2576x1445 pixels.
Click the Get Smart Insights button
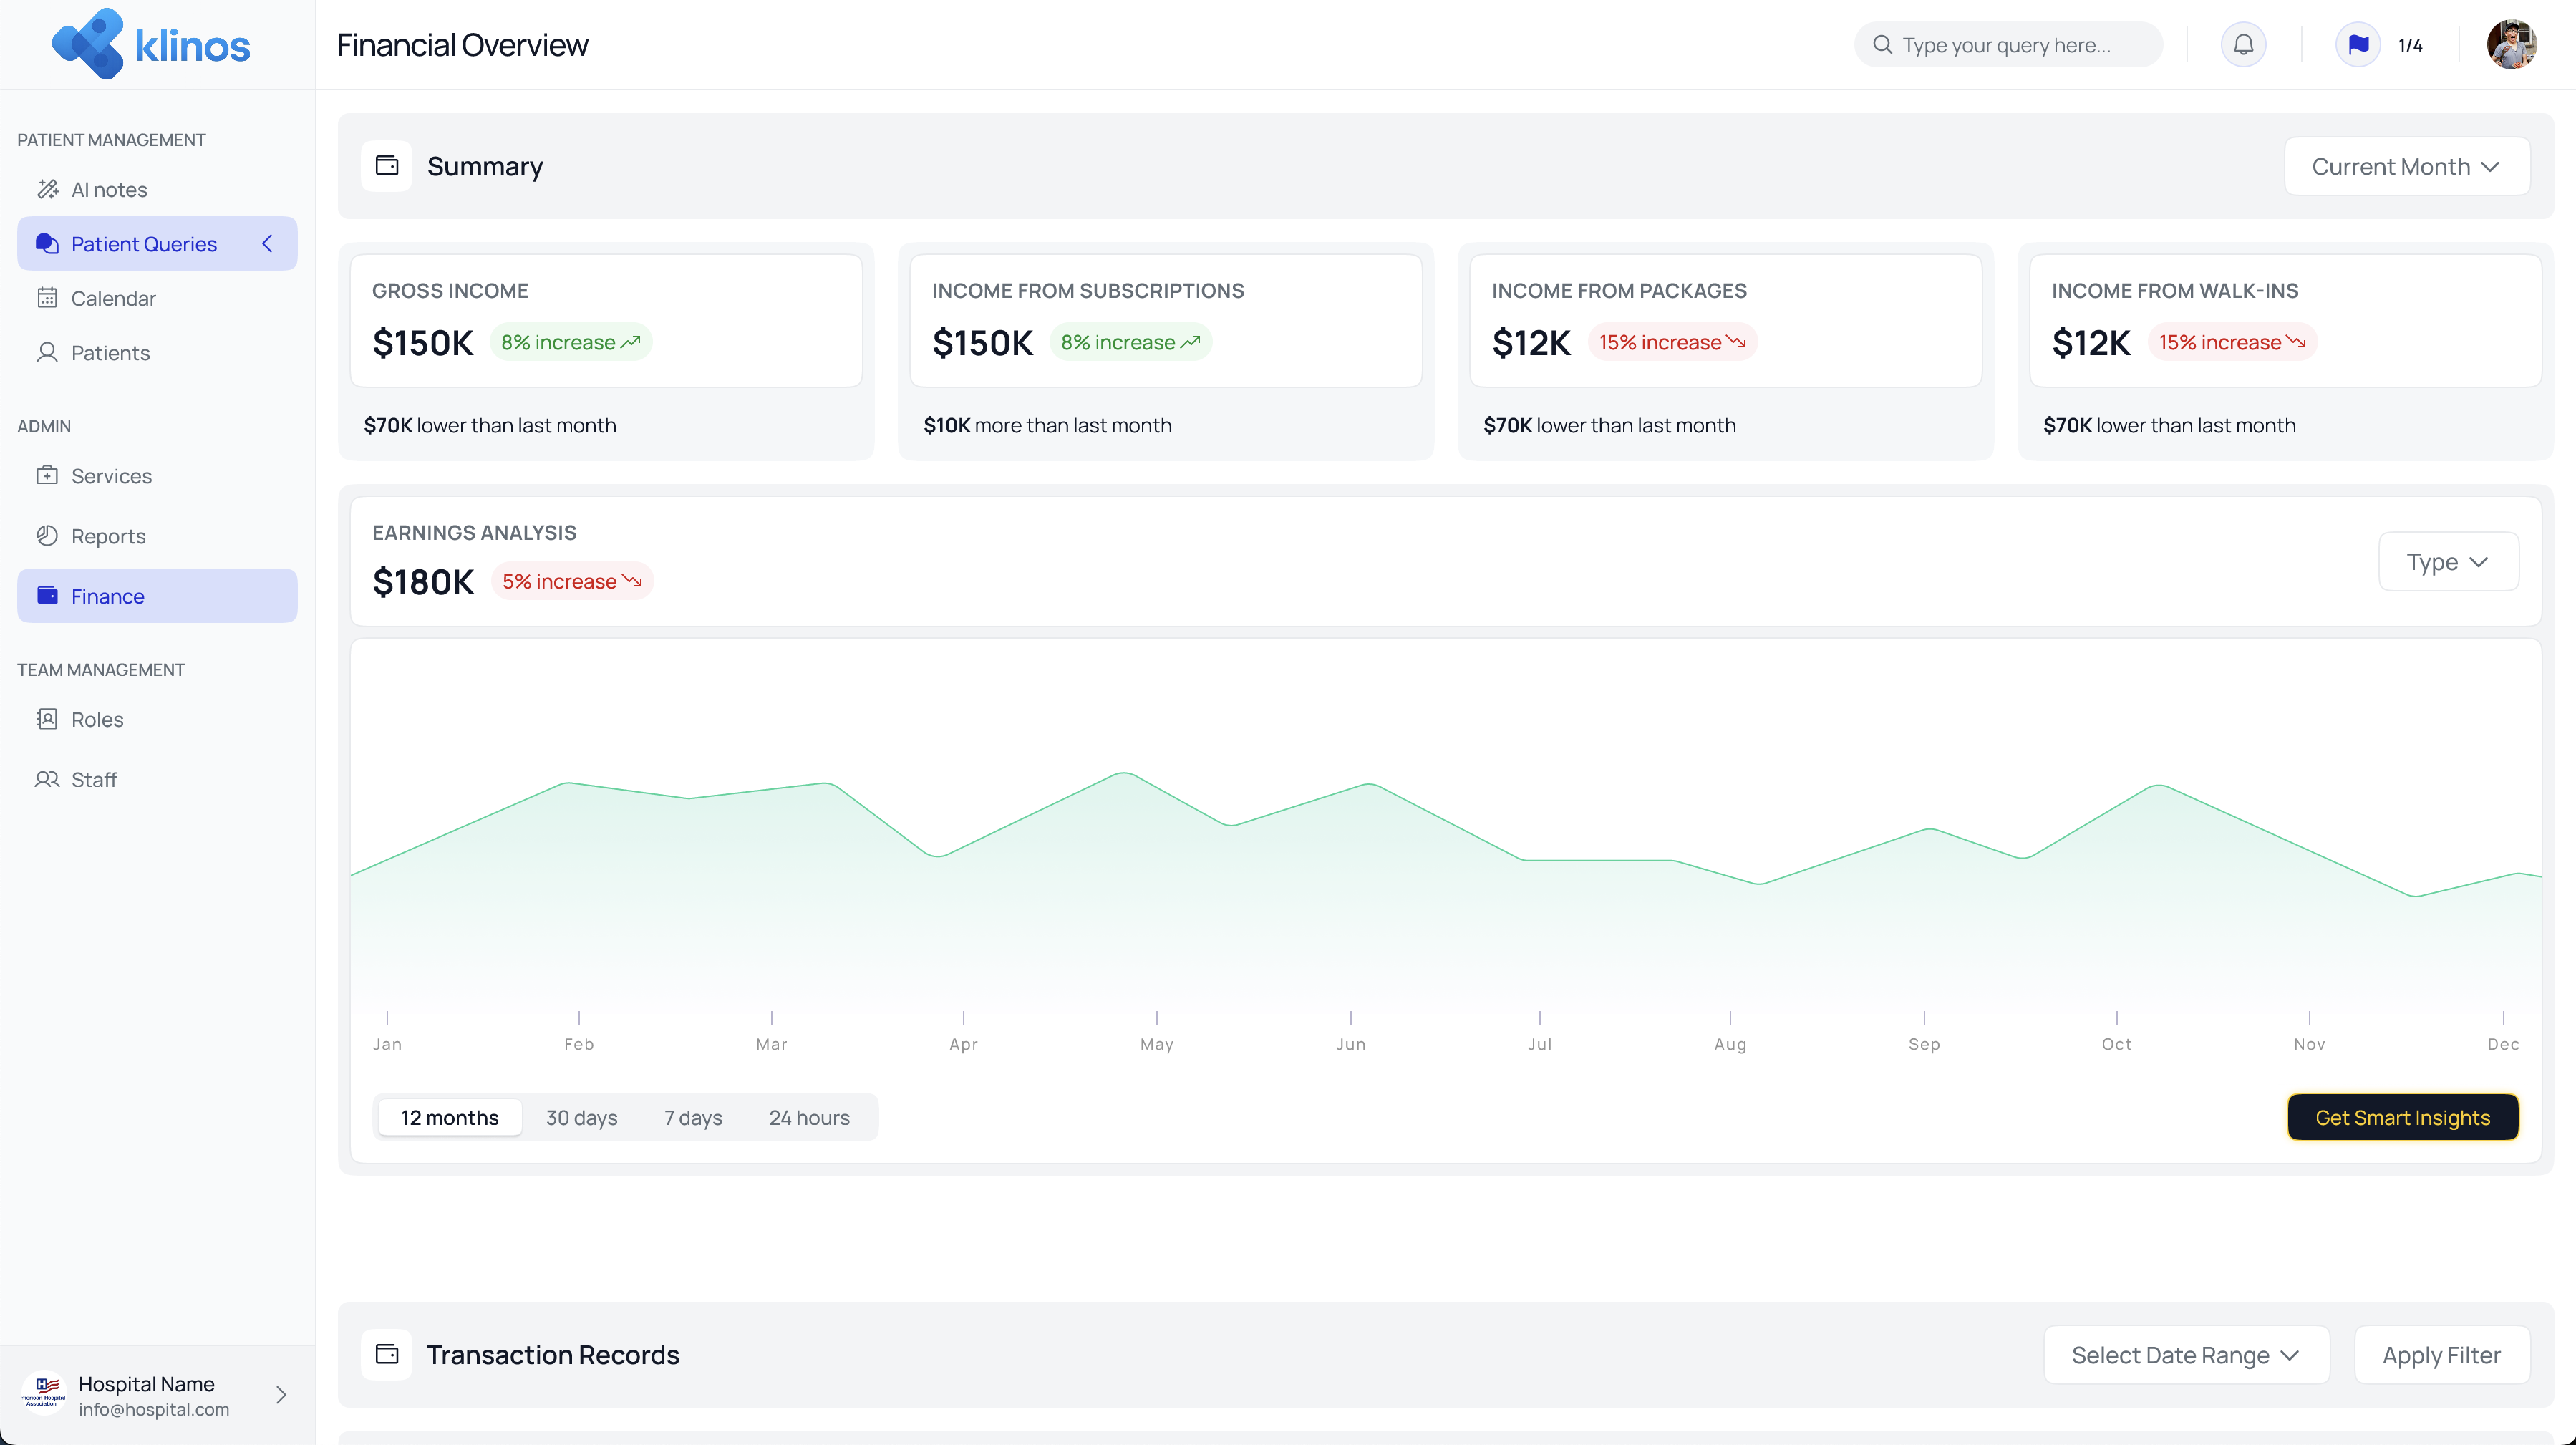click(2403, 1117)
